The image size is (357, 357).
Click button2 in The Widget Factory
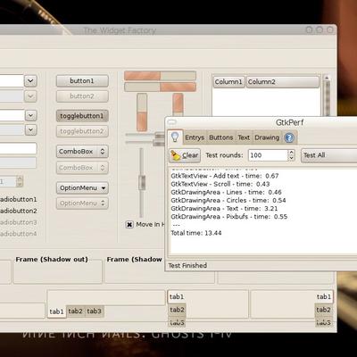click(82, 96)
